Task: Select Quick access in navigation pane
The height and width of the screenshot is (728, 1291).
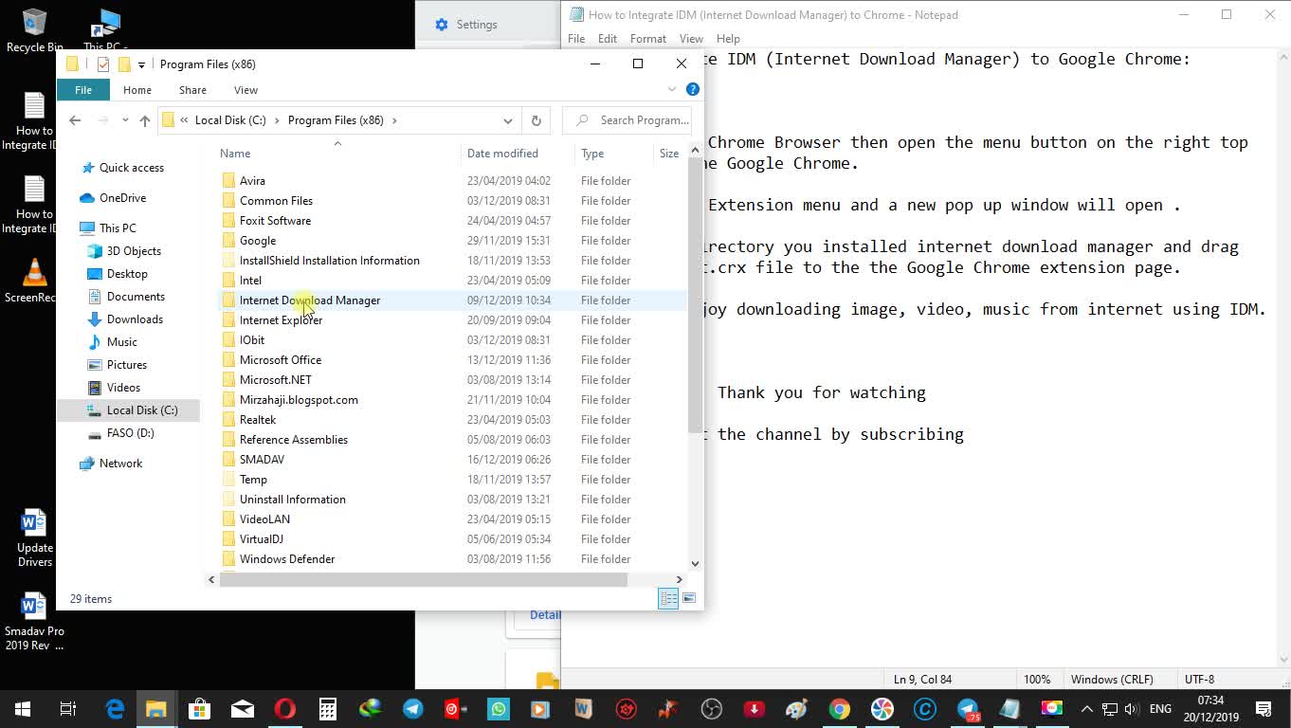Action: pyautogui.click(x=132, y=168)
